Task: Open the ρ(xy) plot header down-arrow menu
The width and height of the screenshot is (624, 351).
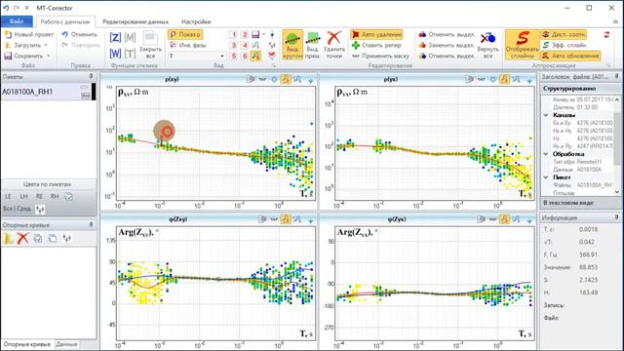Action: (311, 80)
